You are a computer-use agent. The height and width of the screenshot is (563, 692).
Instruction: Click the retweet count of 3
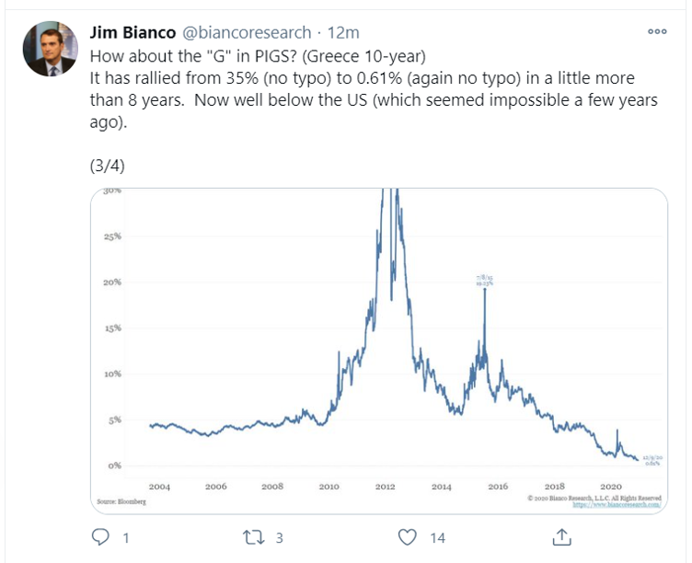[x=280, y=536]
